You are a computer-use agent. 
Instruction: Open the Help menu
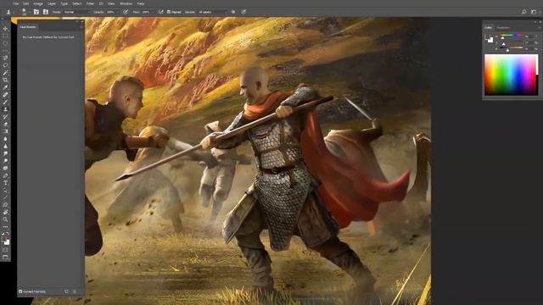pyautogui.click(x=141, y=3)
